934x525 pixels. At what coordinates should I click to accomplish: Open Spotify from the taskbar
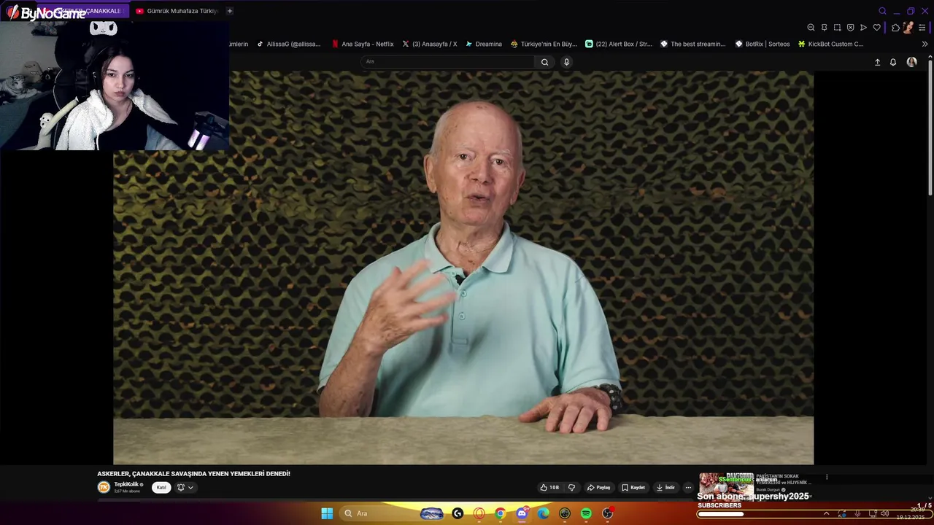click(586, 513)
